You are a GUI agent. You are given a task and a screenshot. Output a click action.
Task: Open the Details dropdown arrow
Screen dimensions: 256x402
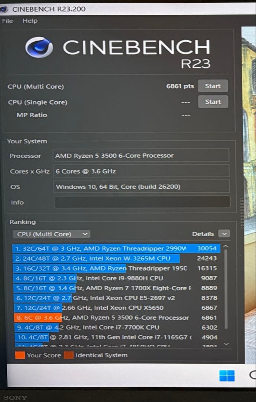224,234
